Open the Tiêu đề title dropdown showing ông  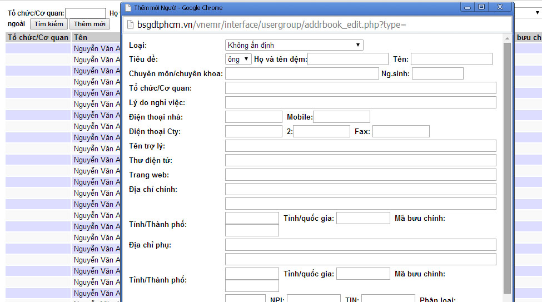coord(238,59)
